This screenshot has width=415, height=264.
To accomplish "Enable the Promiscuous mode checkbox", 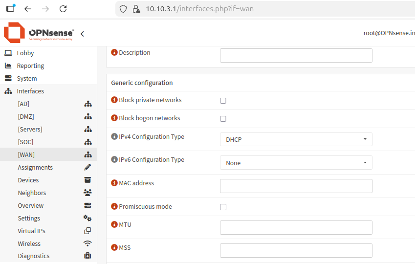I will (x=223, y=207).
